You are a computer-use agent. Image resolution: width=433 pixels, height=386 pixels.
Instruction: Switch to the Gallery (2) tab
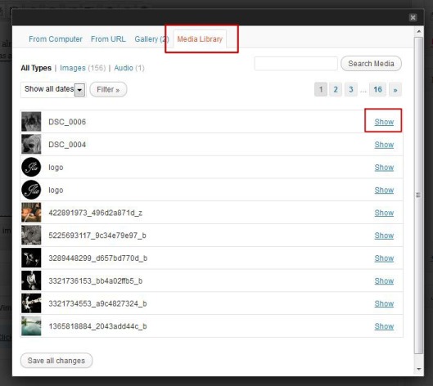(151, 39)
